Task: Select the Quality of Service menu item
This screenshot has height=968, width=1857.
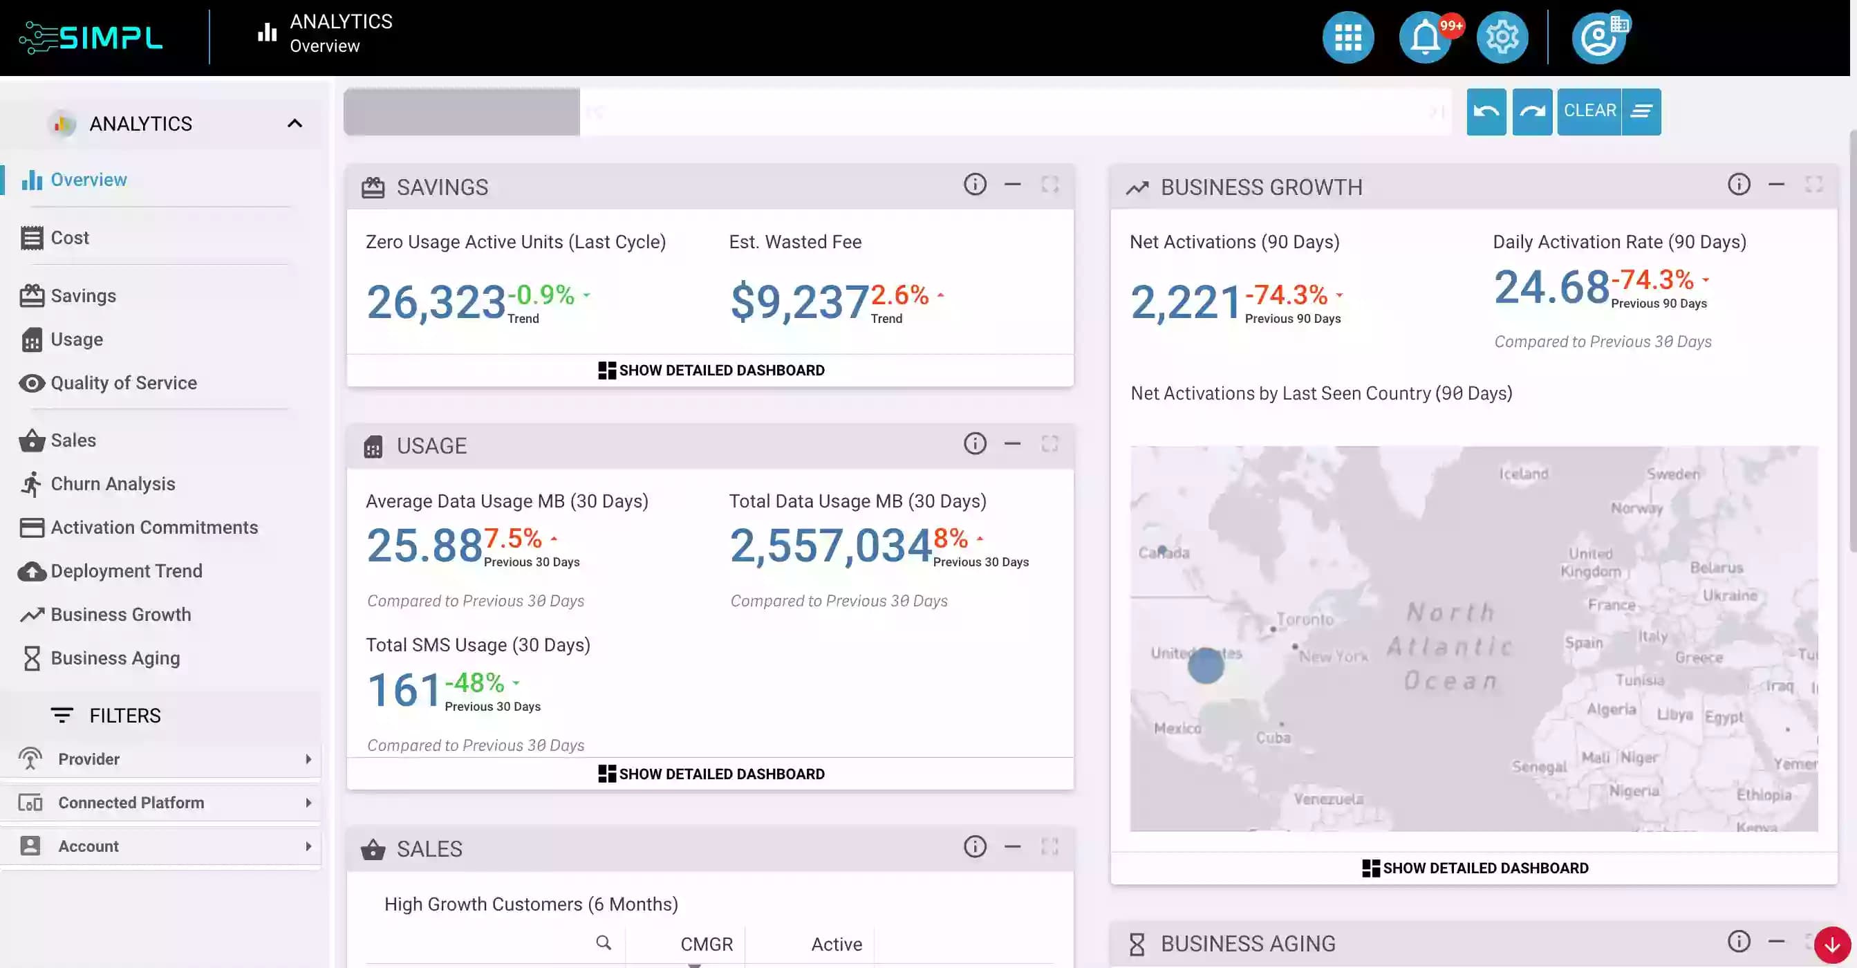Action: coord(123,383)
